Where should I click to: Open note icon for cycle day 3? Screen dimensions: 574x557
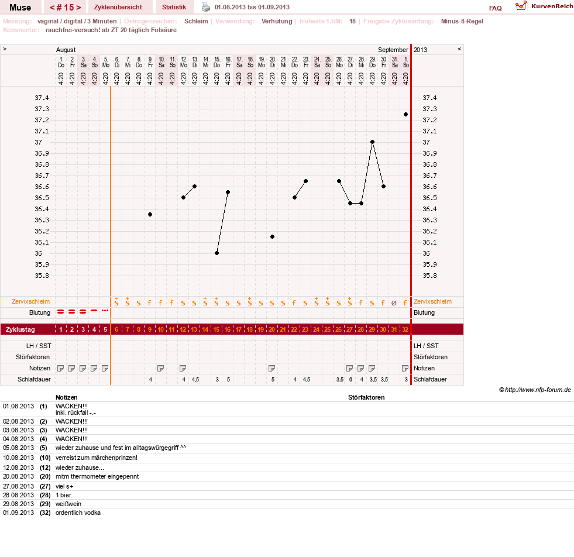83,368
